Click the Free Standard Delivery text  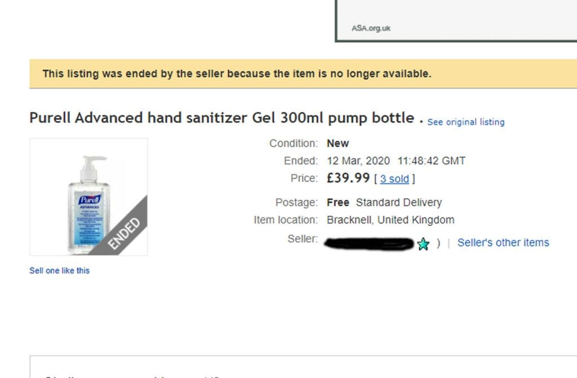point(384,202)
